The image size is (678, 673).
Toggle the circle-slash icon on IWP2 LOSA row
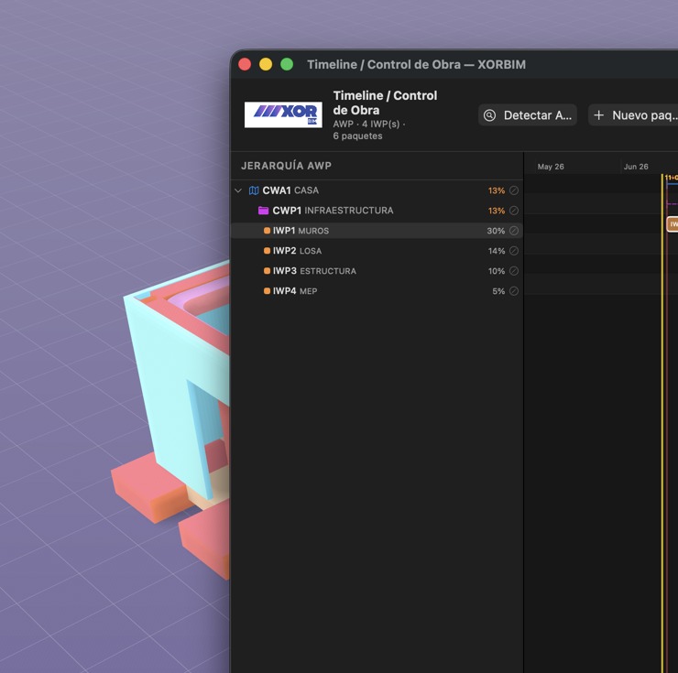(514, 251)
